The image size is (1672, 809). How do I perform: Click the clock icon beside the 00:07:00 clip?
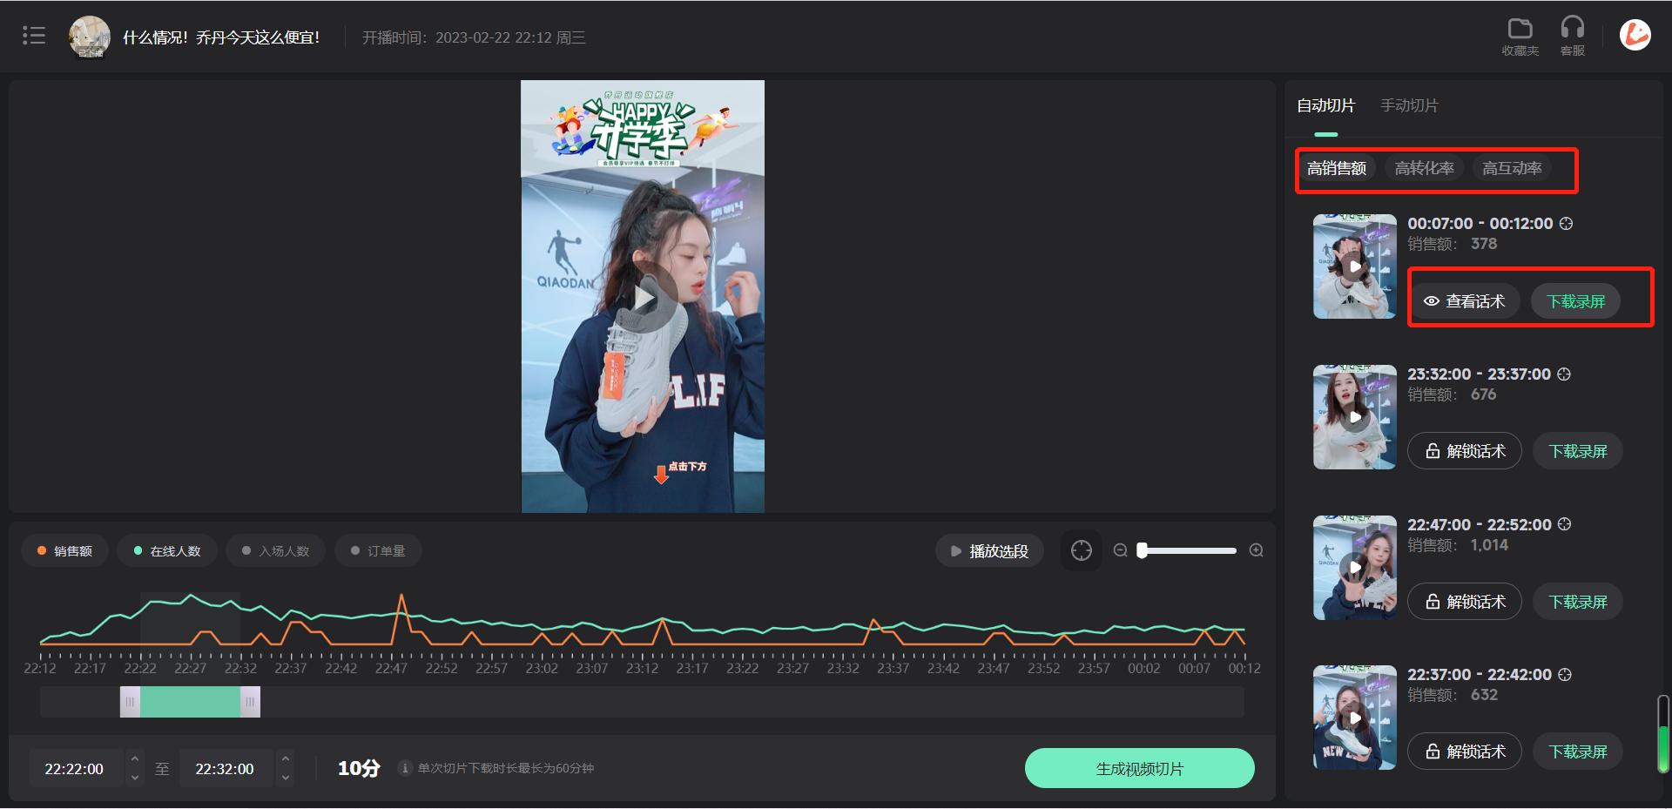point(1566,223)
